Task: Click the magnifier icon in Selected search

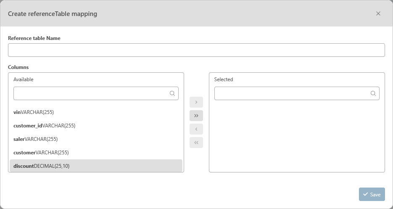Action: (373, 93)
